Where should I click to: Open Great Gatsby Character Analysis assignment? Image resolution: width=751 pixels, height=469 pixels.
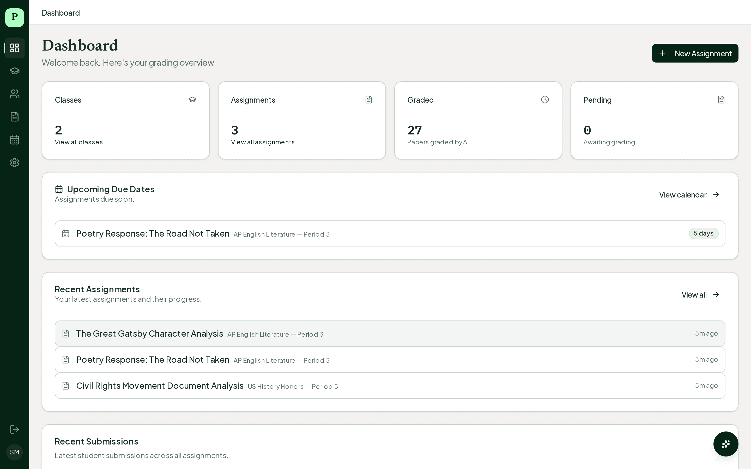tap(150, 334)
